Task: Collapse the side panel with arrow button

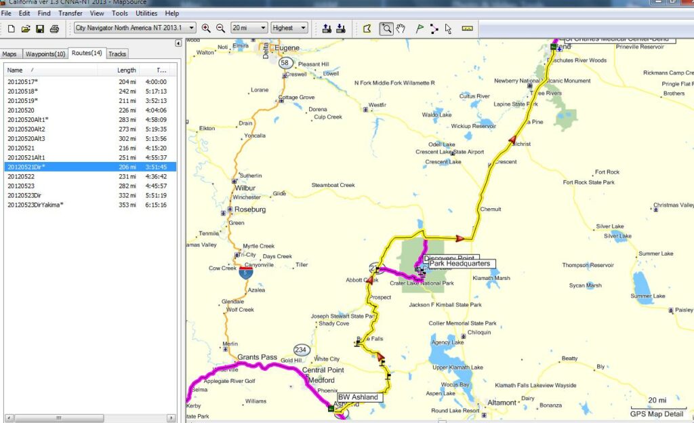Action: pos(178,43)
